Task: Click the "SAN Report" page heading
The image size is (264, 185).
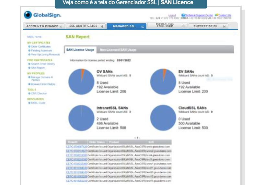Action: pyautogui.click(x=77, y=37)
